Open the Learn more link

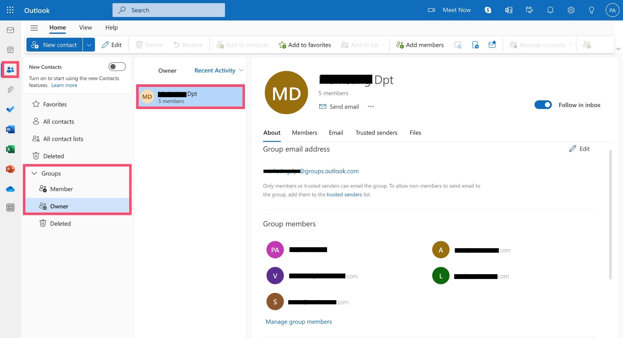coord(64,85)
